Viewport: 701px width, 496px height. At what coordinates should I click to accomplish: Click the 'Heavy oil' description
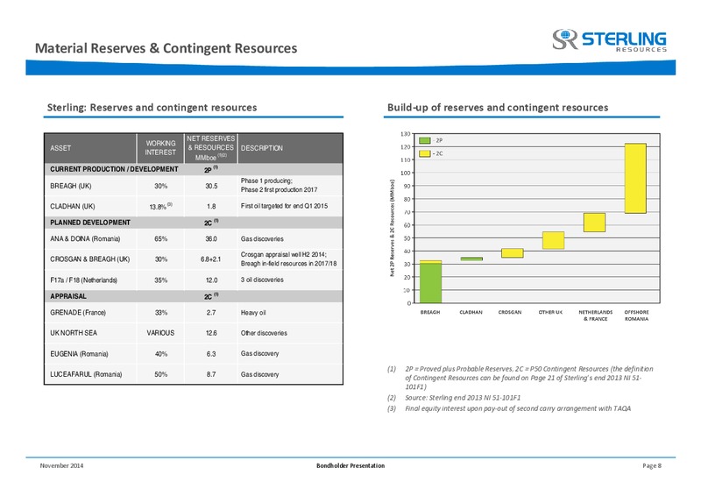point(253,313)
